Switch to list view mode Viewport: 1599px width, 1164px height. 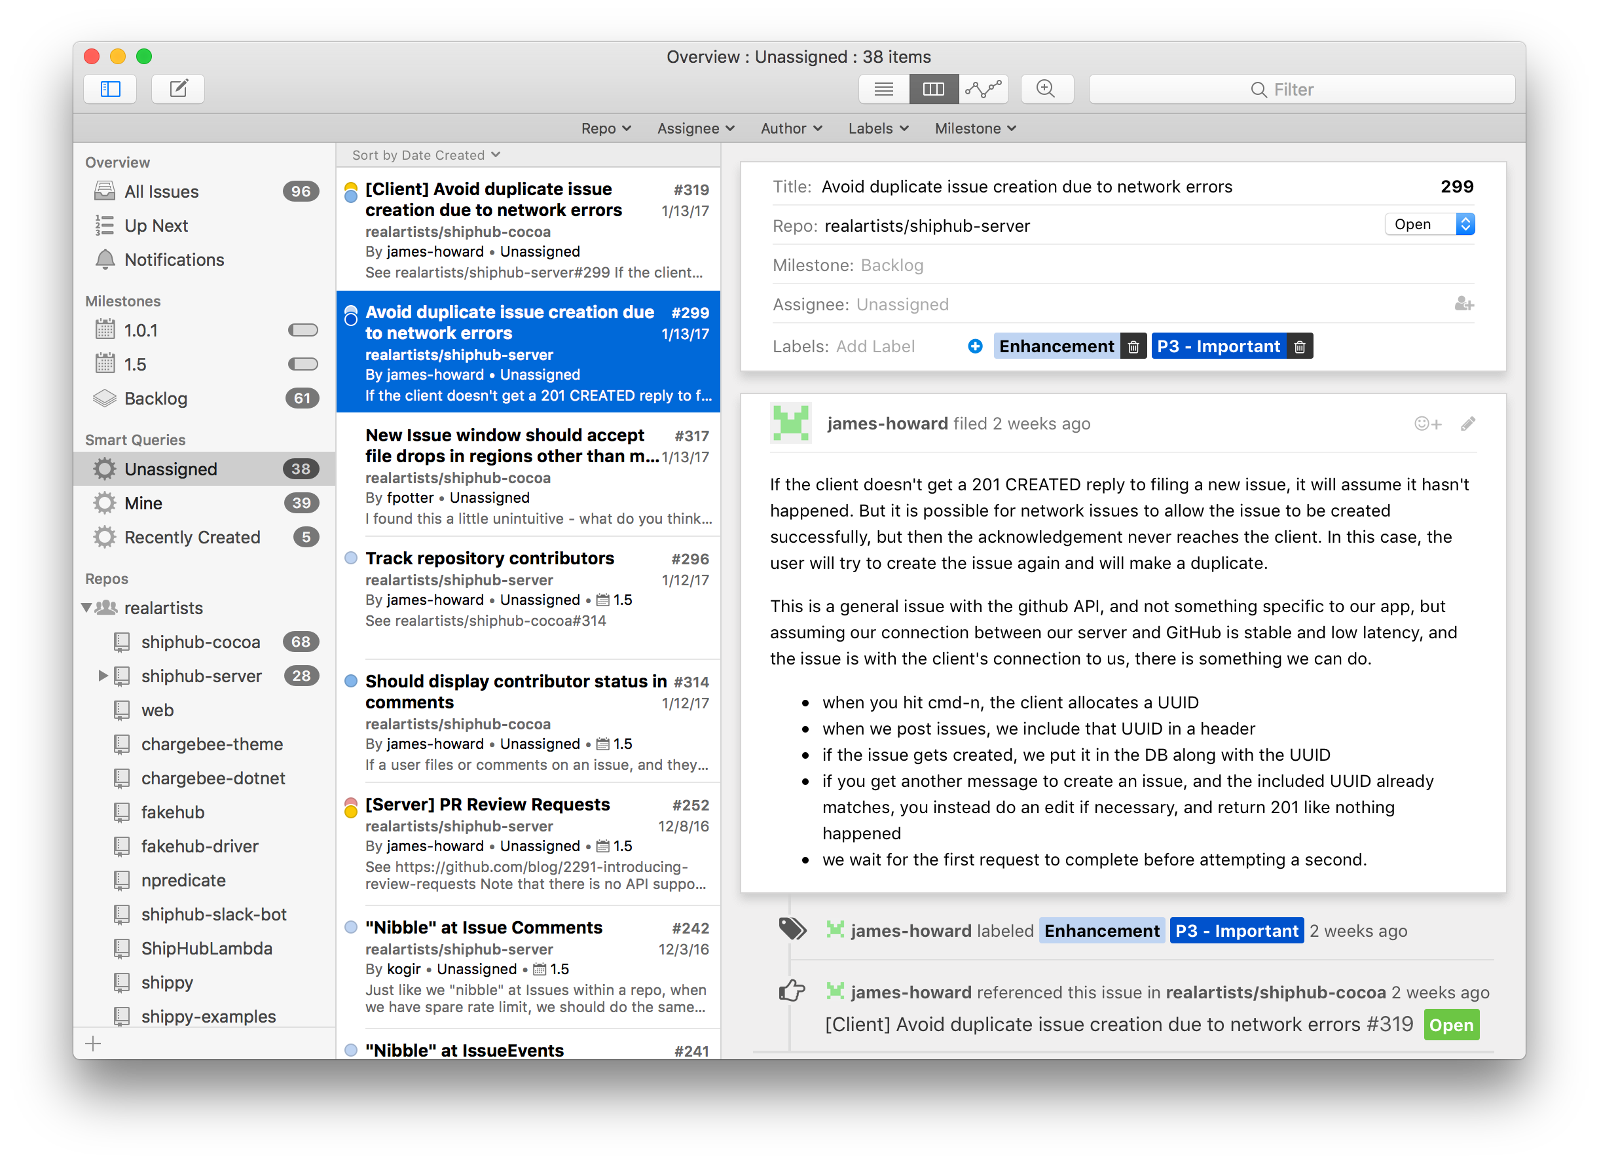pos(884,89)
